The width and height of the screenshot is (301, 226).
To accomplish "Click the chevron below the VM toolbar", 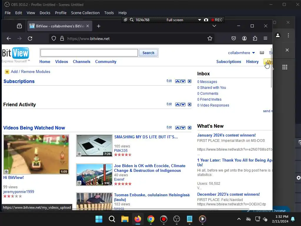I will pos(214,26).
